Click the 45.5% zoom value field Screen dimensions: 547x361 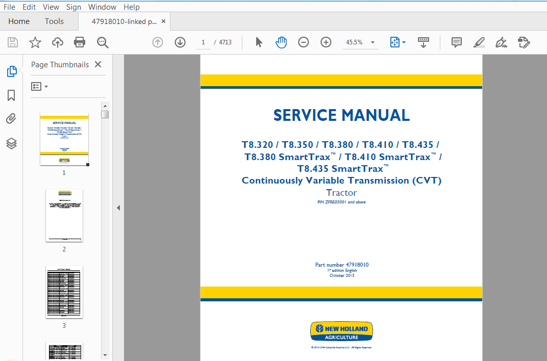(355, 42)
